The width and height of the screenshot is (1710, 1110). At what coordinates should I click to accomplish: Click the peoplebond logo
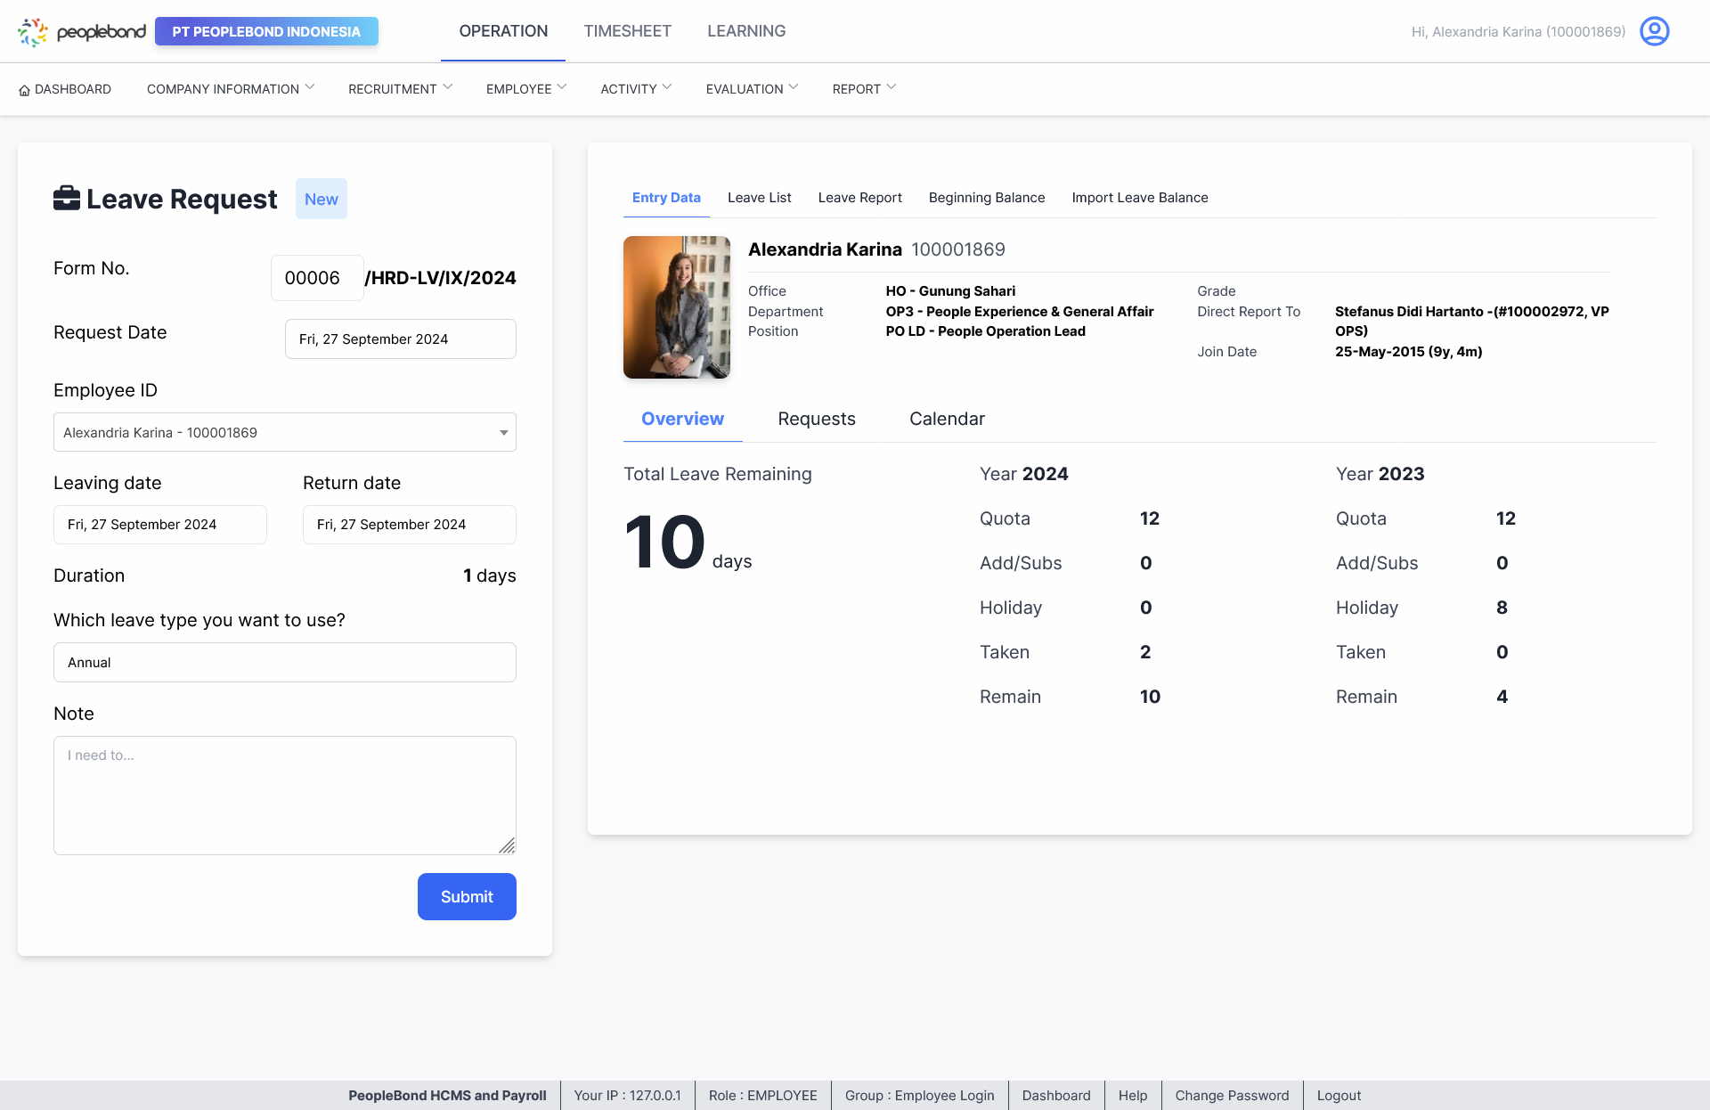click(x=81, y=32)
